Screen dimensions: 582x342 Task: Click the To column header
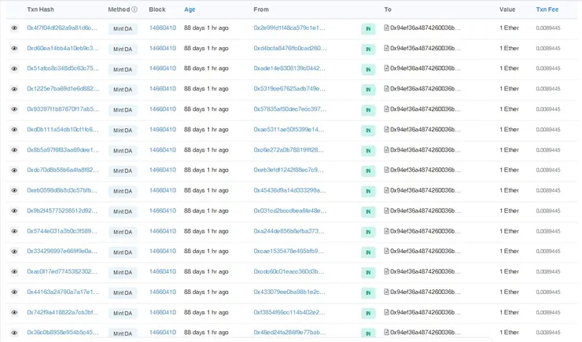point(388,9)
